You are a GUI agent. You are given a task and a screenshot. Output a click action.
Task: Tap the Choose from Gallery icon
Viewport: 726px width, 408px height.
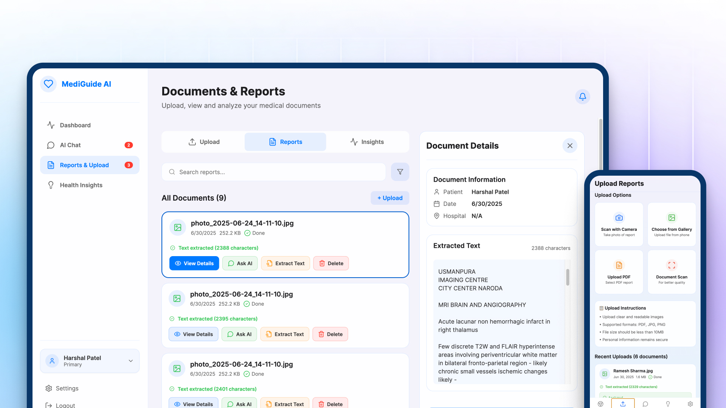(x=672, y=218)
